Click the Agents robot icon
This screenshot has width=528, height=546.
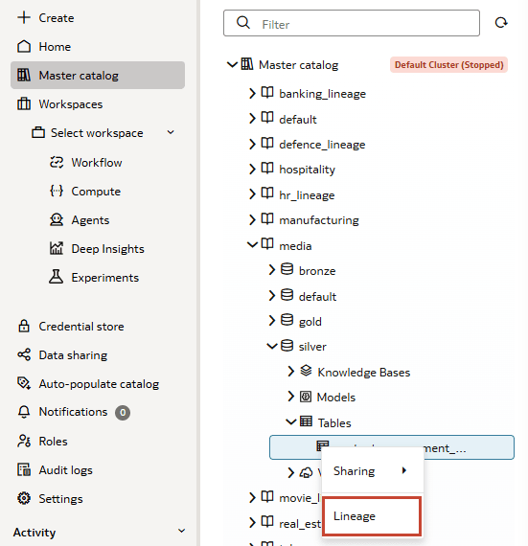point(57,219)
